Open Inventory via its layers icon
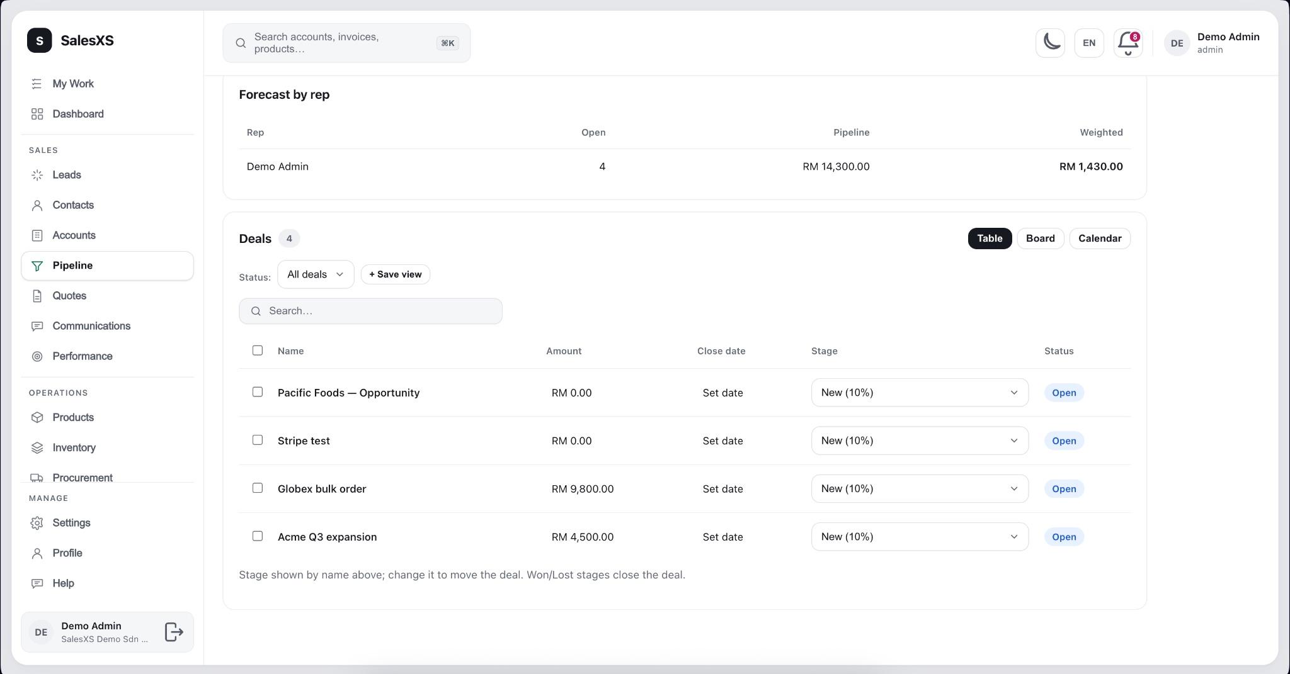Screen dimensions: 1290x674 point(37,447)
